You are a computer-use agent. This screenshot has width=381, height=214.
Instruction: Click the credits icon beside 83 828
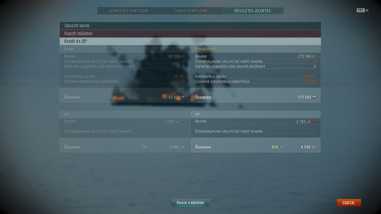click(x=183, y=97)
